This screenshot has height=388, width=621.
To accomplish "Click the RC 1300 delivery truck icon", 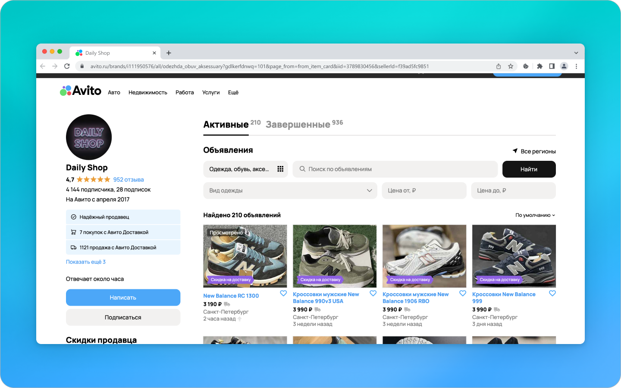I will pos(227,304).
